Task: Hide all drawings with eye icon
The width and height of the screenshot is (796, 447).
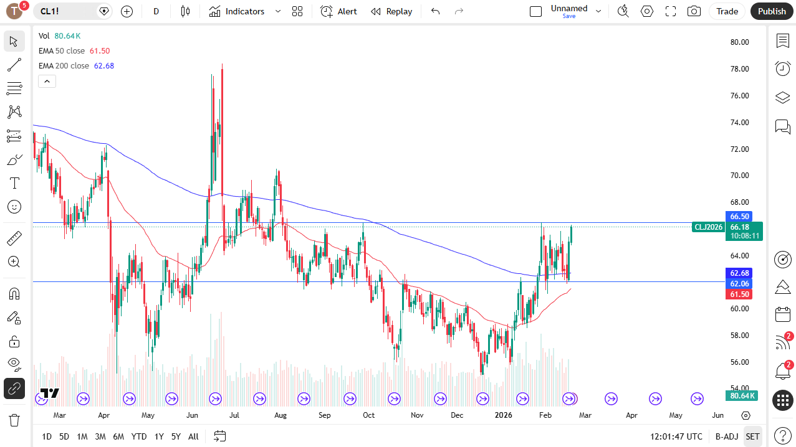Action: click(14, 365)
